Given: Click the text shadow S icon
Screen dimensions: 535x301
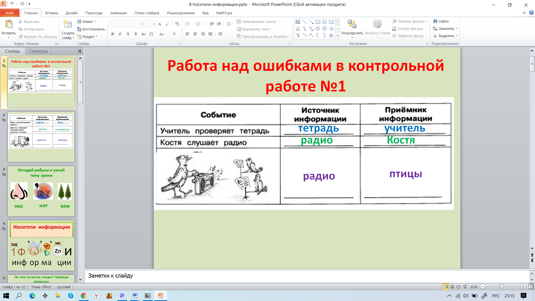Looking at the screenshot, I should click(136, 34).
